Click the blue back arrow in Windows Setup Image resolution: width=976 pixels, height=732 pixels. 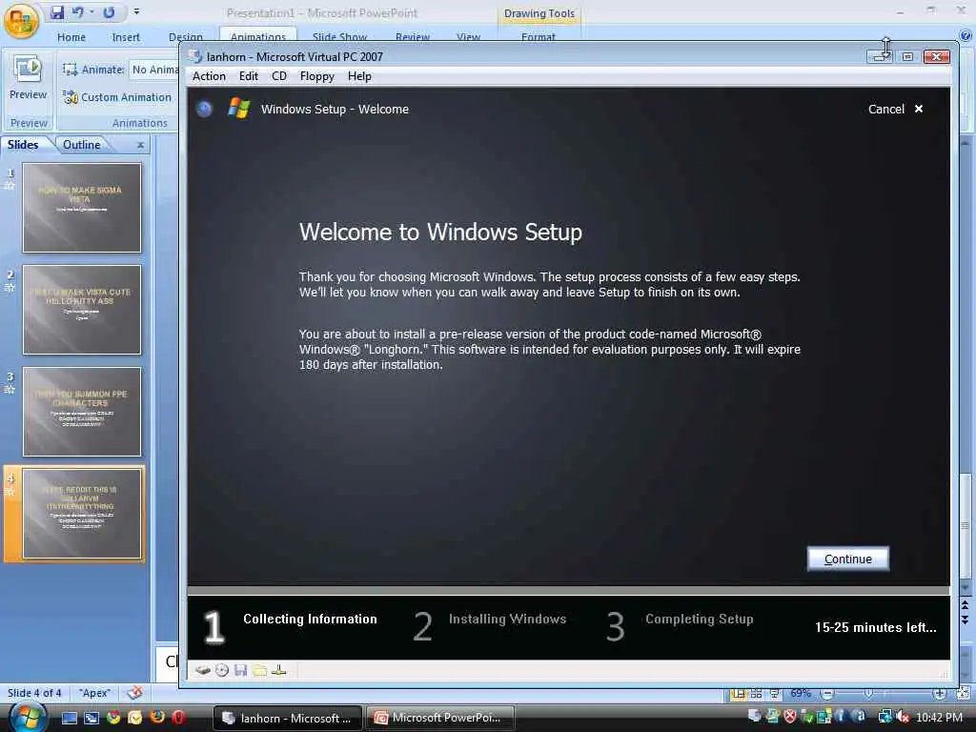[204, 109]
